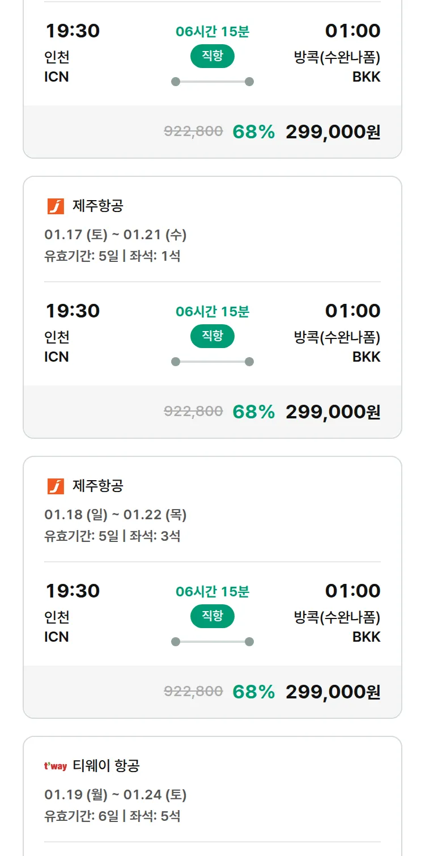Click the 유효기간: 5일 | 좌석: 3석 text
The width and height of the screenshot is (425, 856).
tap(112, 536)
